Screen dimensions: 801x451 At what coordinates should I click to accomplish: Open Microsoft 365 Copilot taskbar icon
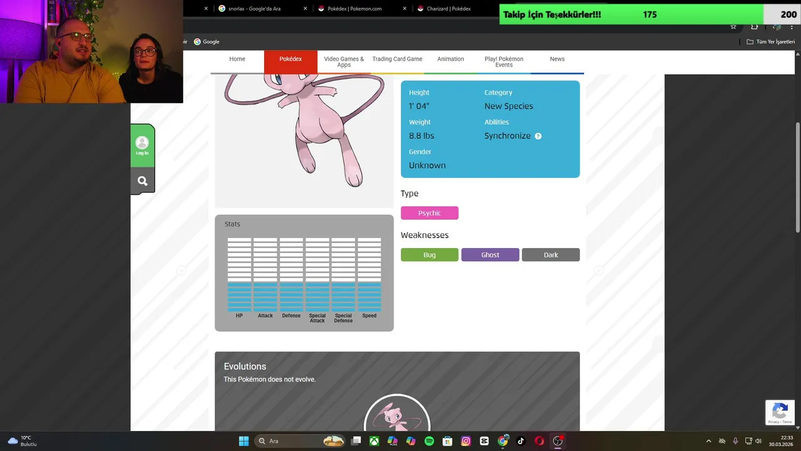[392, 441]
